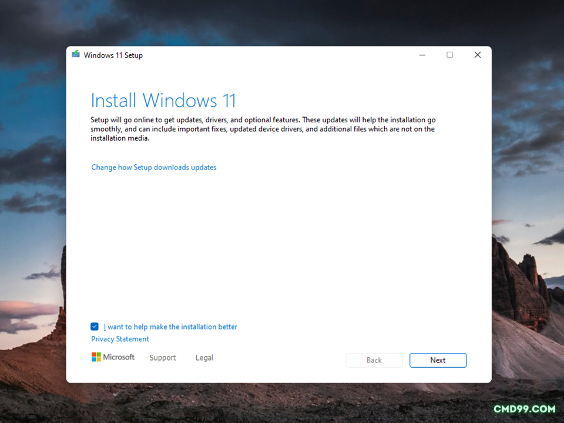
Task: Click the 'Windows 11 Setup' window title text
Action: tap(113, 55)
